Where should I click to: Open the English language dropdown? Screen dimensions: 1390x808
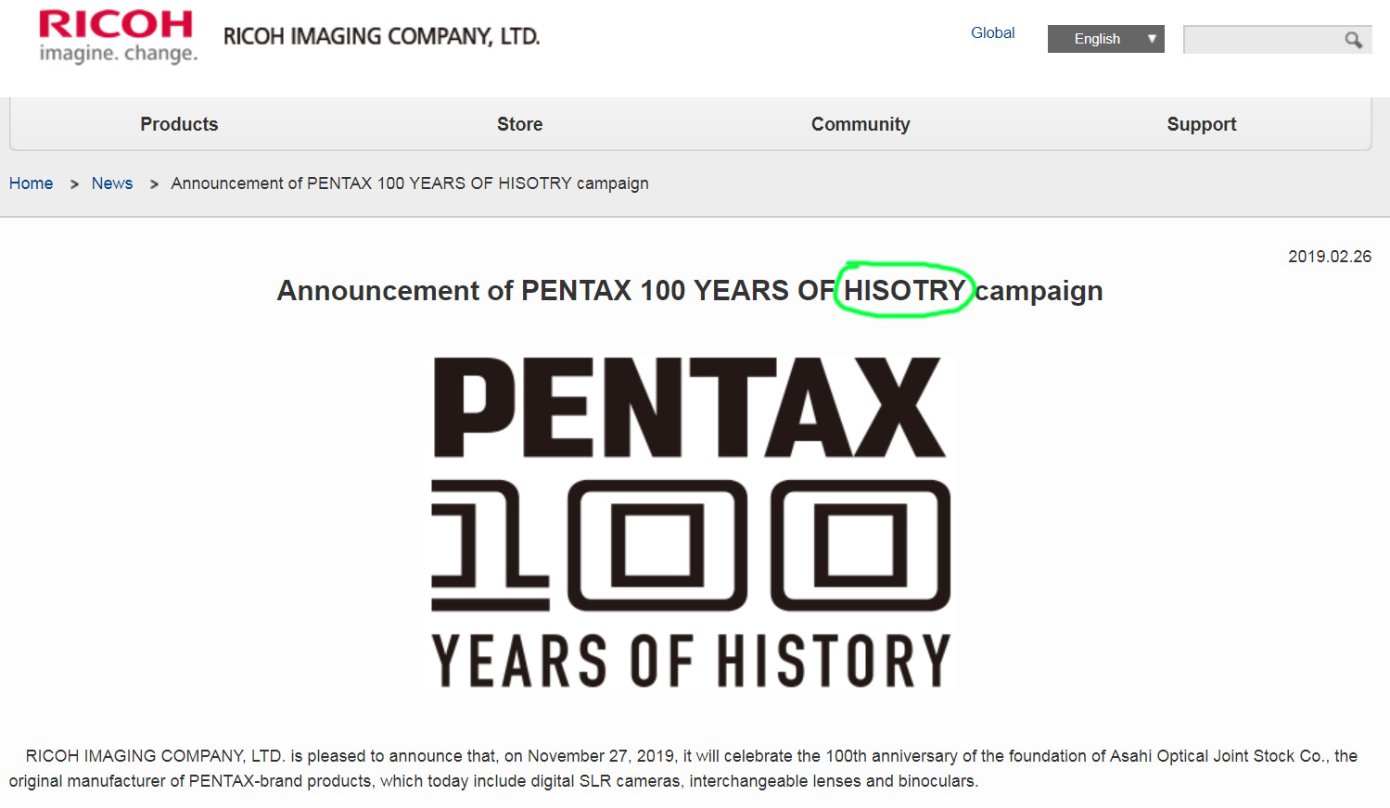click(x=1105, y=39)
